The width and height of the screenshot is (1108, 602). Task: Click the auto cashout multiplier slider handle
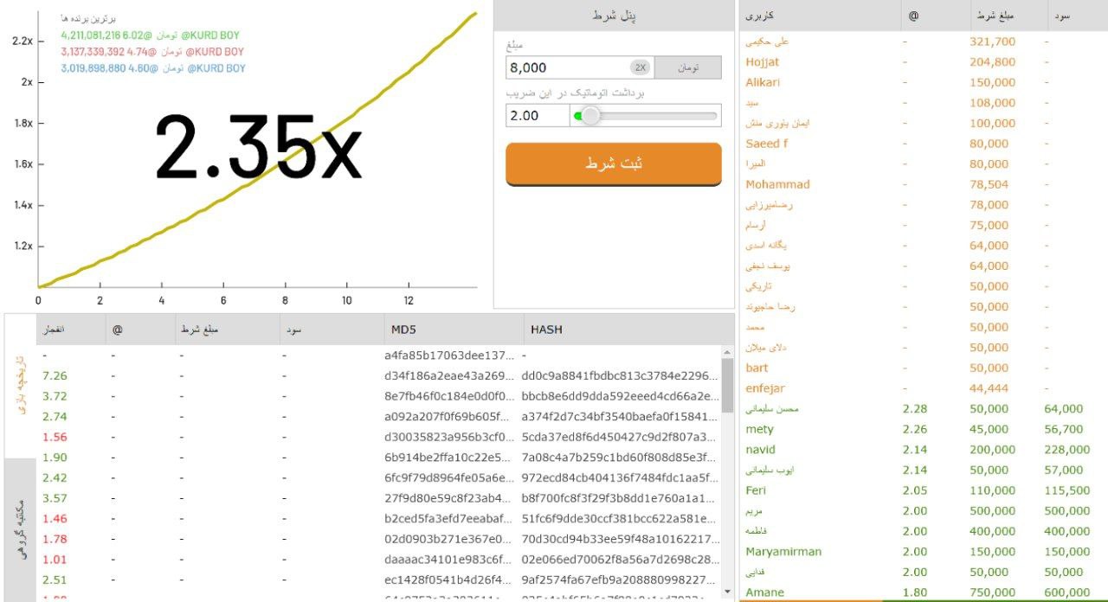click(x=590, y=116)
